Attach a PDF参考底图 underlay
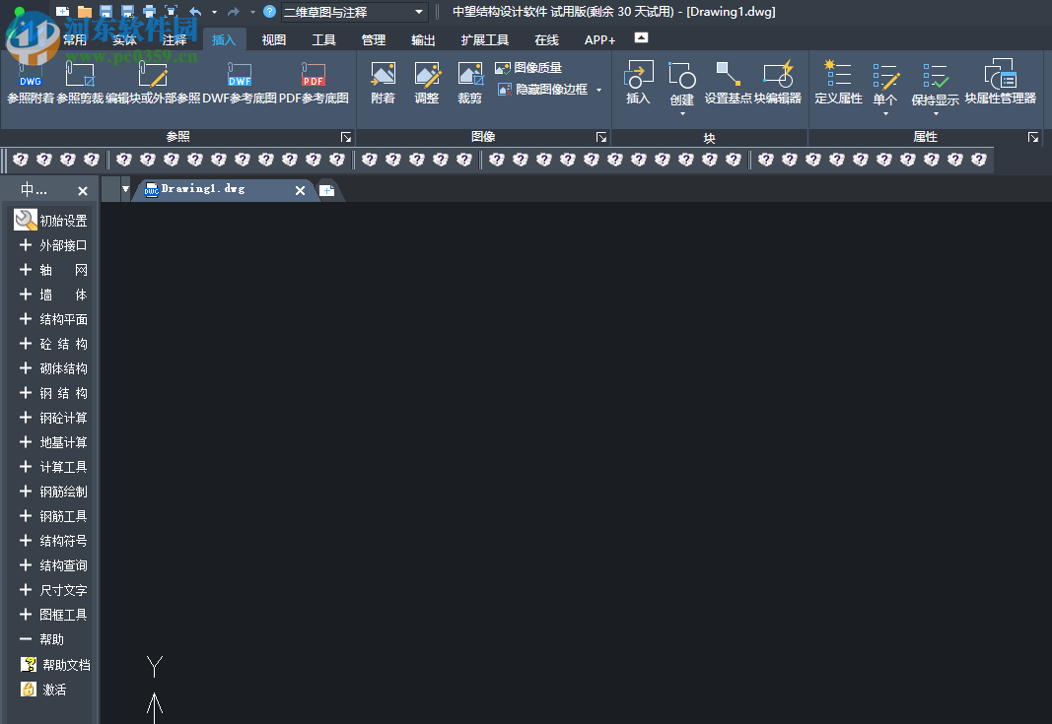Screen dimensions: 1052x724 (314, 83)
